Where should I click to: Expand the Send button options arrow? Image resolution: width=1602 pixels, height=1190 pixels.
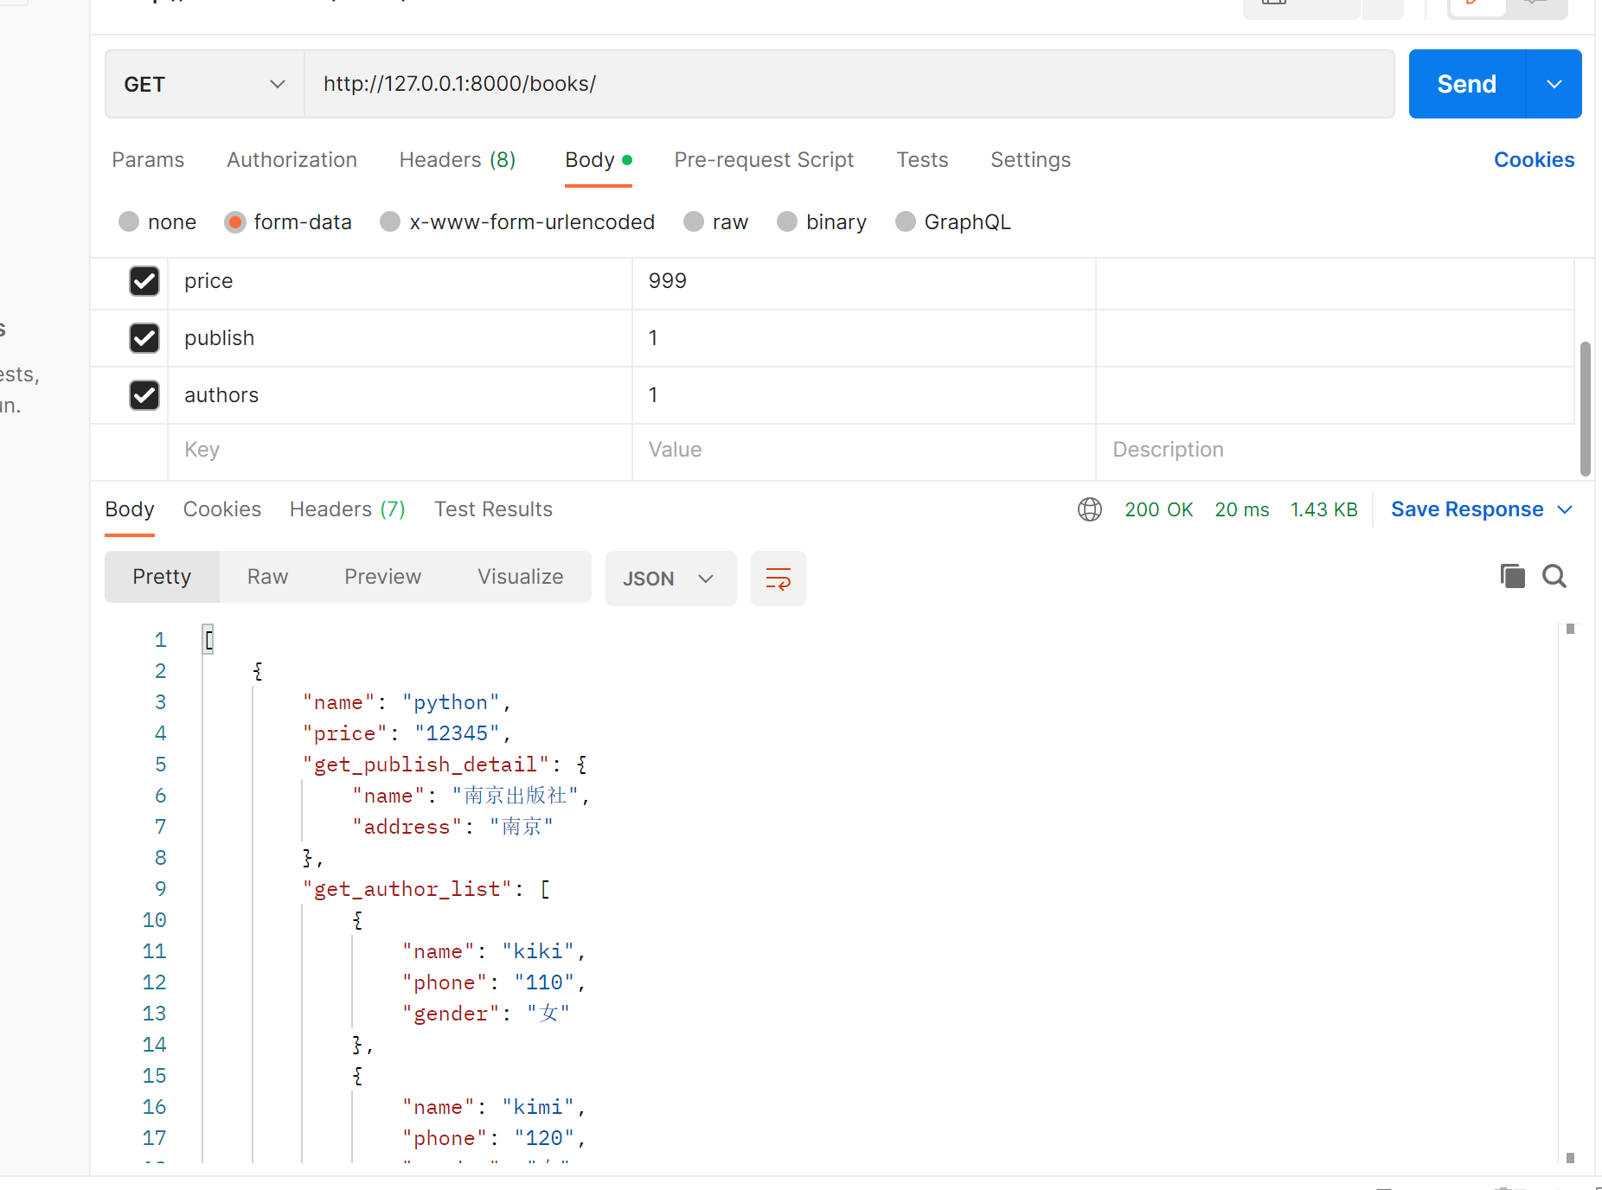pyautogui.click(x=1554, y=84)
